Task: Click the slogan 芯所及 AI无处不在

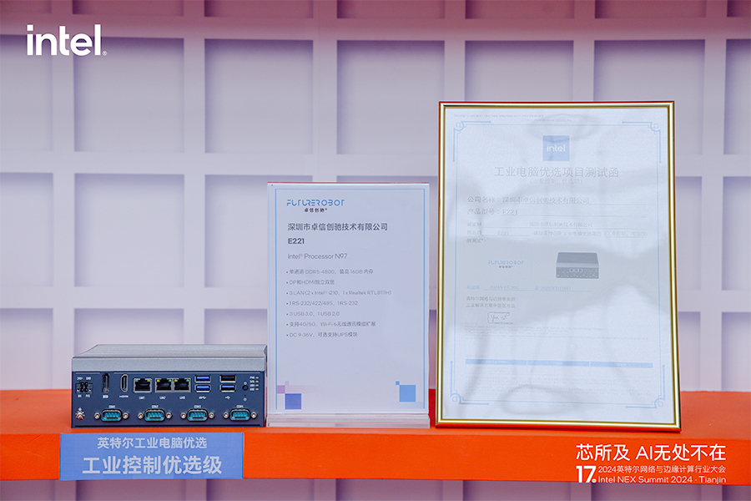Action: pos(650,453)
